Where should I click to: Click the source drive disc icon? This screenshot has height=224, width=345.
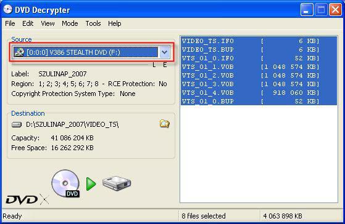(x=19, y=52)
